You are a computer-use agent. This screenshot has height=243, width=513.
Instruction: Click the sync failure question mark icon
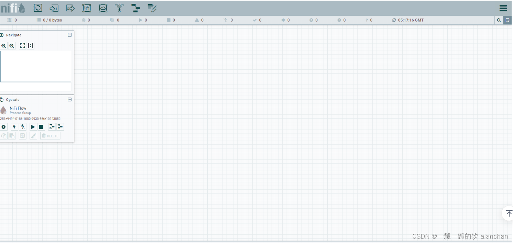(x=367, y=20)
